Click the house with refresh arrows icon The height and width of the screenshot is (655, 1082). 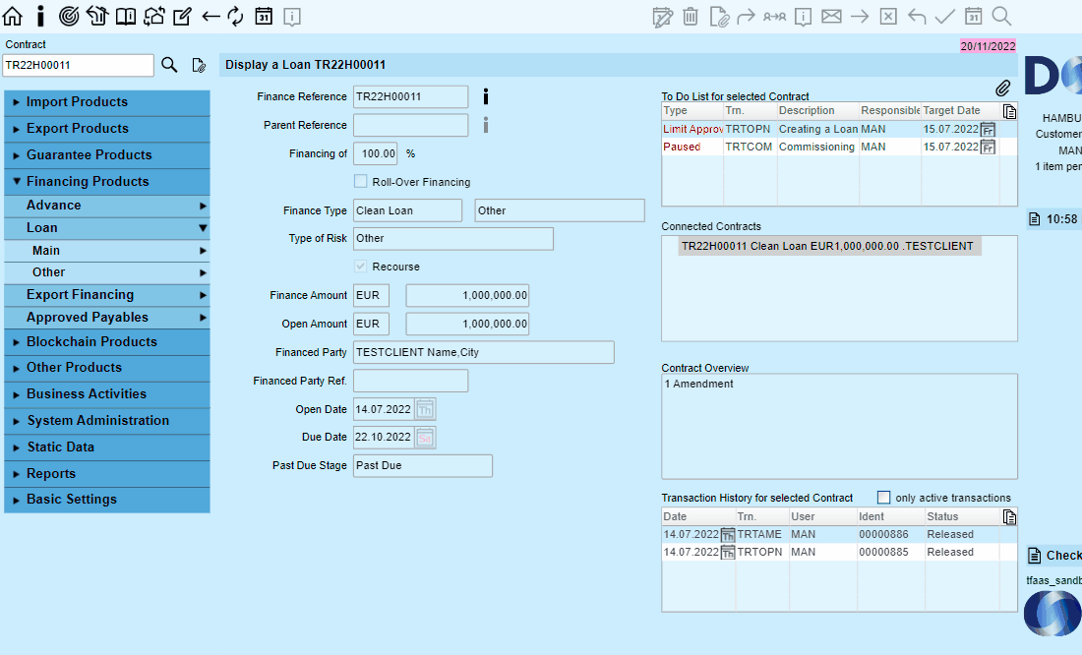pos(153,16)
